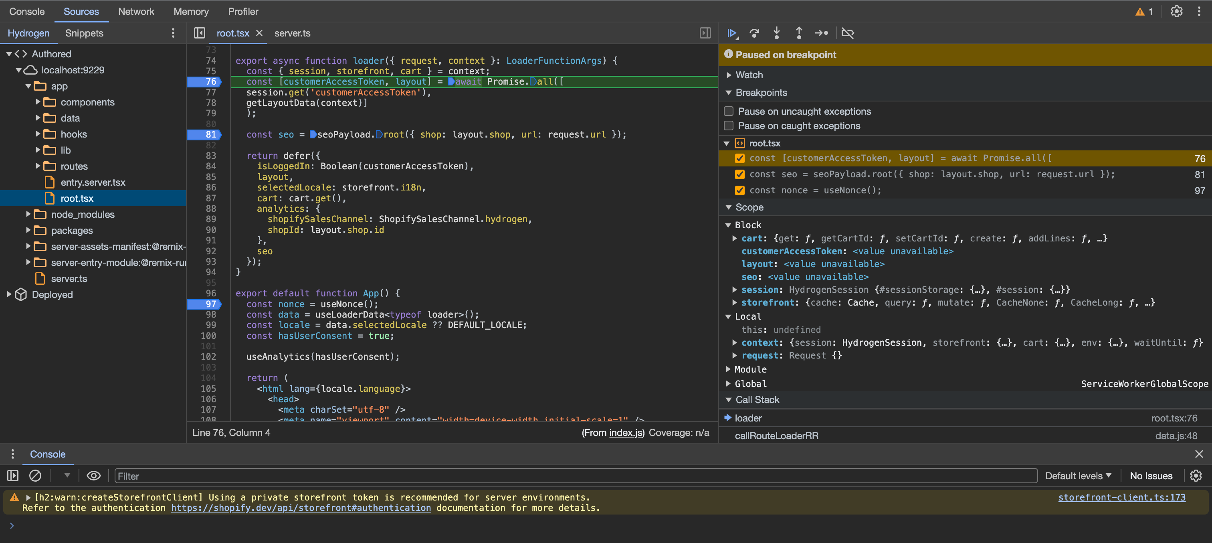Click the Resume script execution button

(x=731, y=32)
